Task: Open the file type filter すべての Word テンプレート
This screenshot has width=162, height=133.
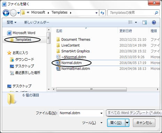Action: (134, 113)
